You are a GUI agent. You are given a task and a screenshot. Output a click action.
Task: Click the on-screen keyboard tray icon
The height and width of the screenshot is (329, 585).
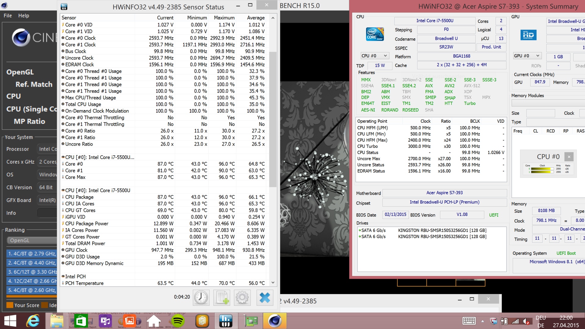[469, 321]
